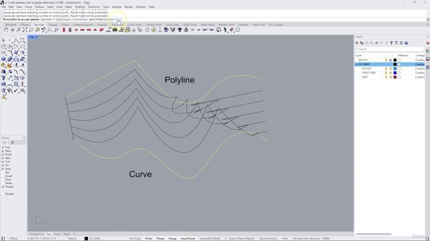This screenshot has width=430, height=241.
Task: Add a new viewport tab with plus
Action: [74, 234]
